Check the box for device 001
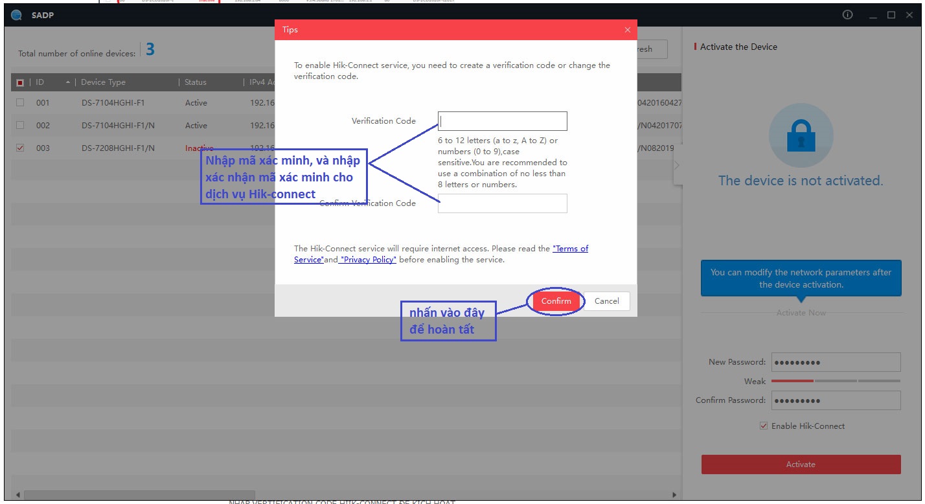Screen dimensions: 925x504 pos(20,103)
